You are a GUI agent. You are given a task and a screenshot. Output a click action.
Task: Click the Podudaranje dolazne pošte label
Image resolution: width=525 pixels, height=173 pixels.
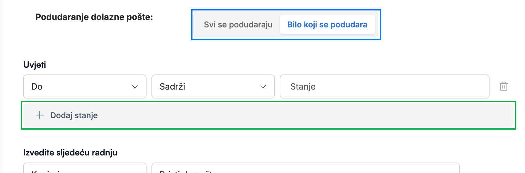(94, 17)
